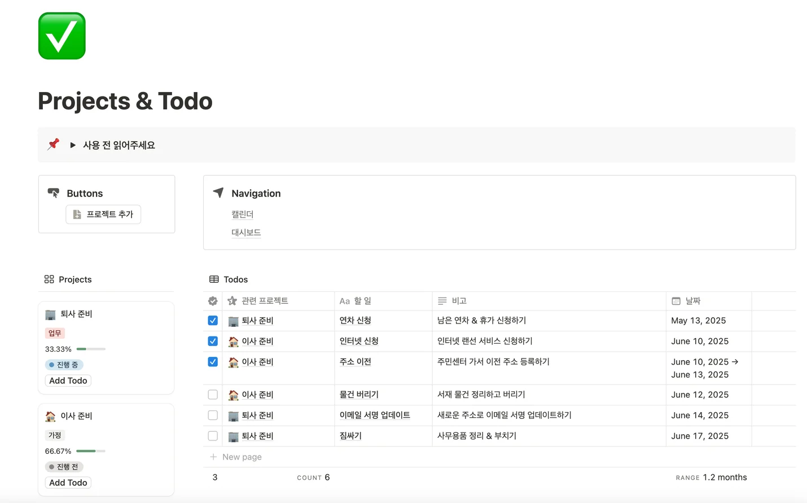Open the COUNT calculation menu below the table
The height and width of the screenshot is (503, 807).
[x=313, y=477]
